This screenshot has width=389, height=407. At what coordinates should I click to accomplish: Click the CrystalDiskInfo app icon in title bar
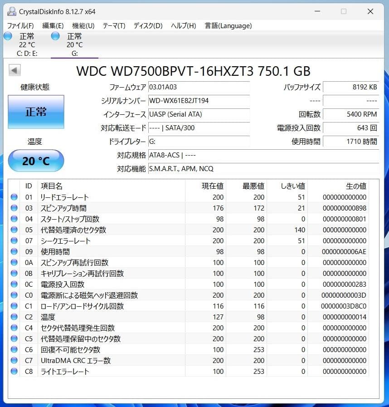[x=12, y=11]
